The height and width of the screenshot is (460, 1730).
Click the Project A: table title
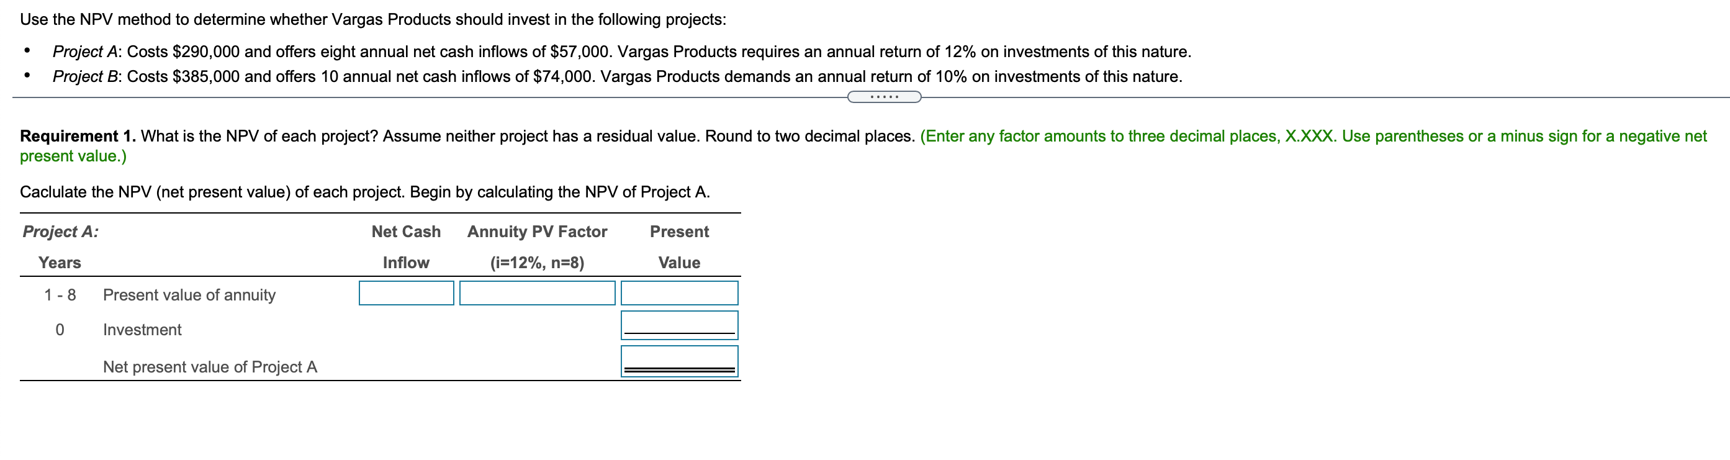tap(59, 231)
